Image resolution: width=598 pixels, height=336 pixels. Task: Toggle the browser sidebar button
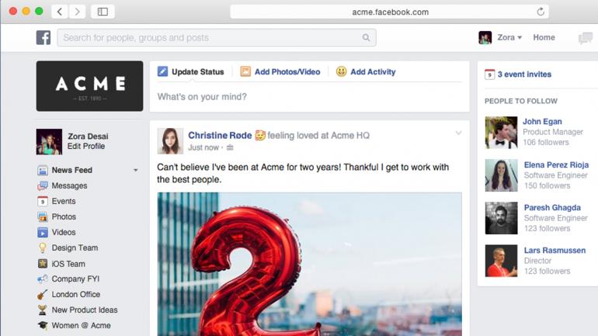(x=103, y=12)
